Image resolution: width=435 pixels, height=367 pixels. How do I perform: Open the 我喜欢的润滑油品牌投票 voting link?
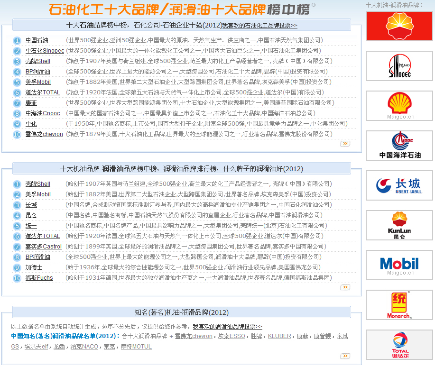tap(228, 327)
